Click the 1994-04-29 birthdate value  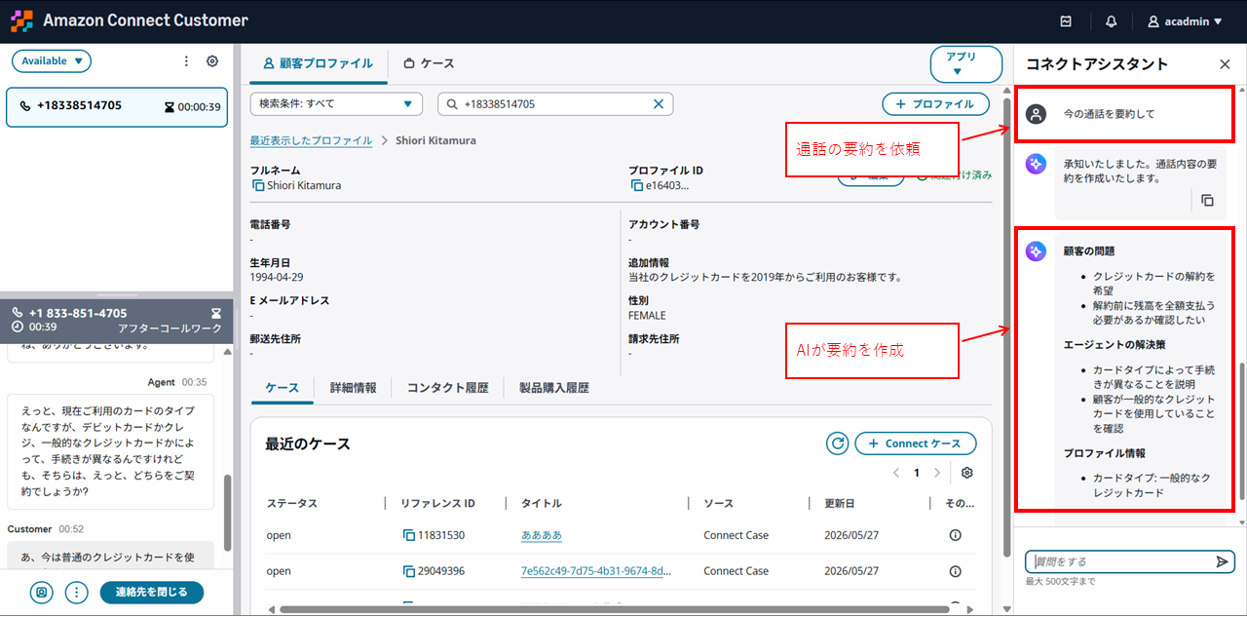[277, 277]
